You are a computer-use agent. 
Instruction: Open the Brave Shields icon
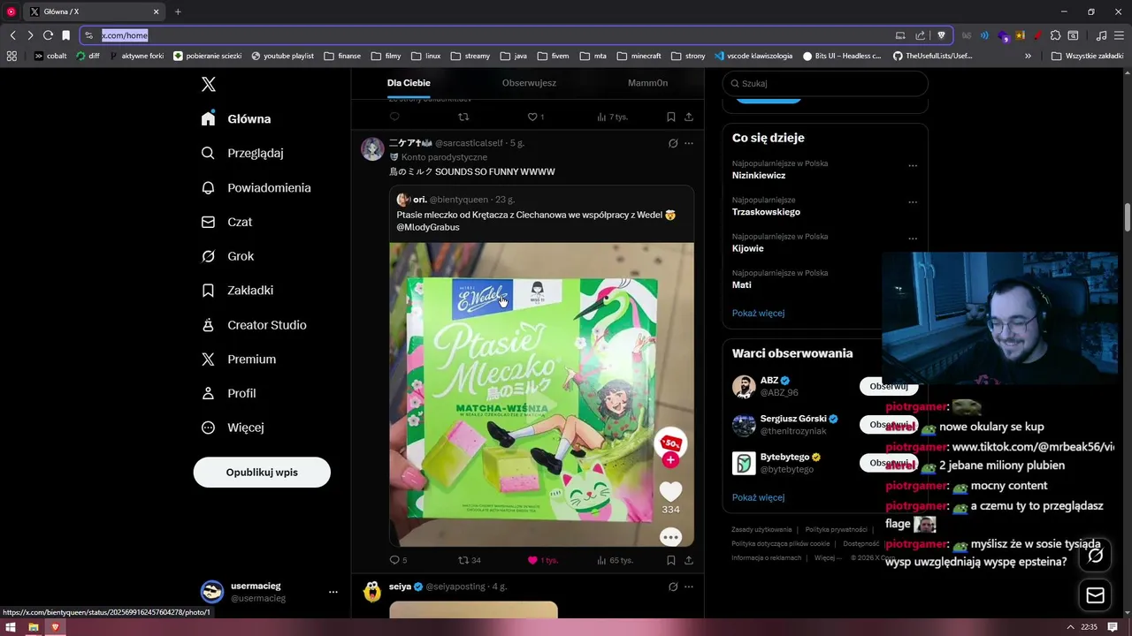click(942, 35)
